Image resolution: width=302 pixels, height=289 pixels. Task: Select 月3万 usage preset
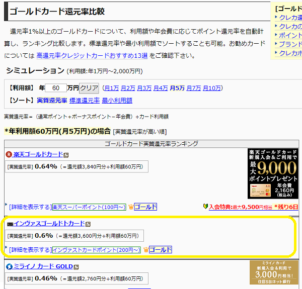pos(144,88)
